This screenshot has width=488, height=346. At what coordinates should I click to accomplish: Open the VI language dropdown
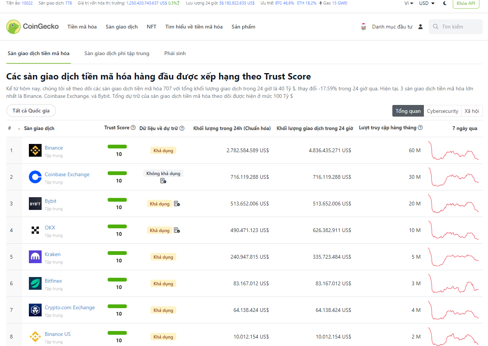tap(409, 3)
